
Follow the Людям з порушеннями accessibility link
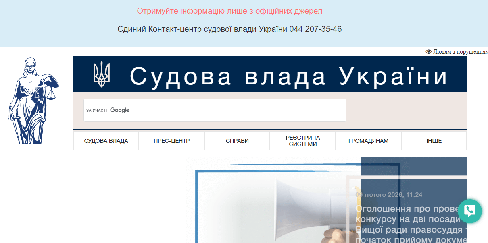460,51
